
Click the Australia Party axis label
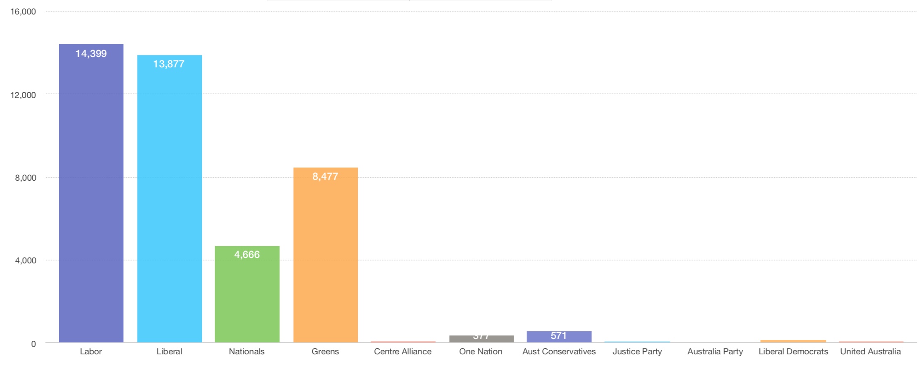point(715,351)
